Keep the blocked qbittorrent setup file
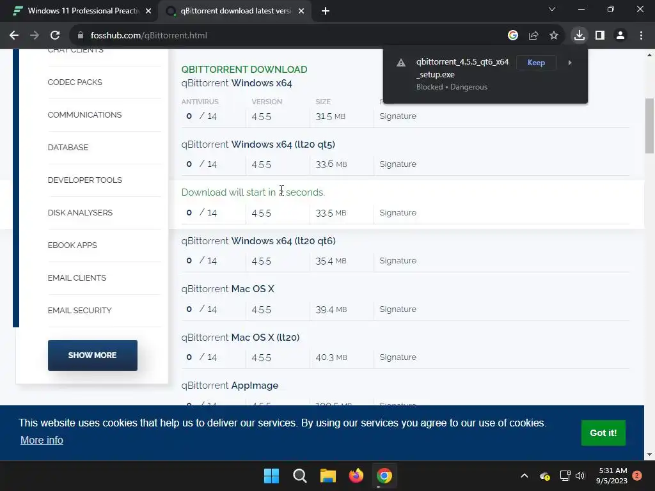The height and width of the screenshot is (491, 655). click(x=536, y=63)
